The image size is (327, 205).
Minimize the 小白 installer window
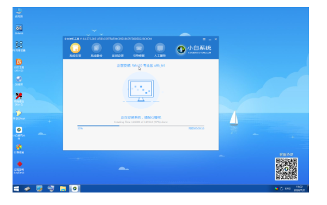(210, 39)
